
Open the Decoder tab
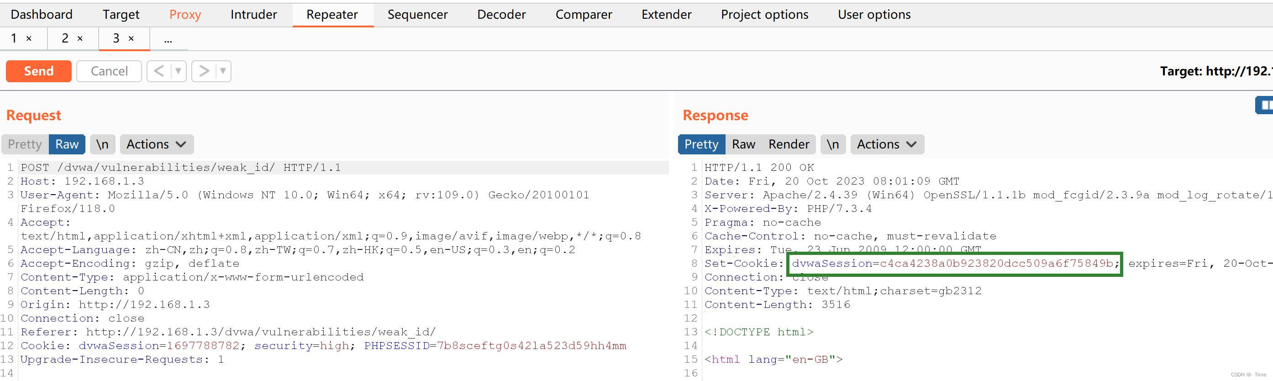pyautogui.click(x=501, y=14)
